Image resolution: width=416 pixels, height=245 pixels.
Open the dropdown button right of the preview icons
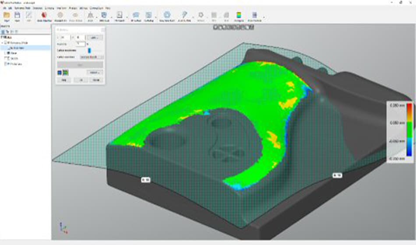tap(95, 73)
